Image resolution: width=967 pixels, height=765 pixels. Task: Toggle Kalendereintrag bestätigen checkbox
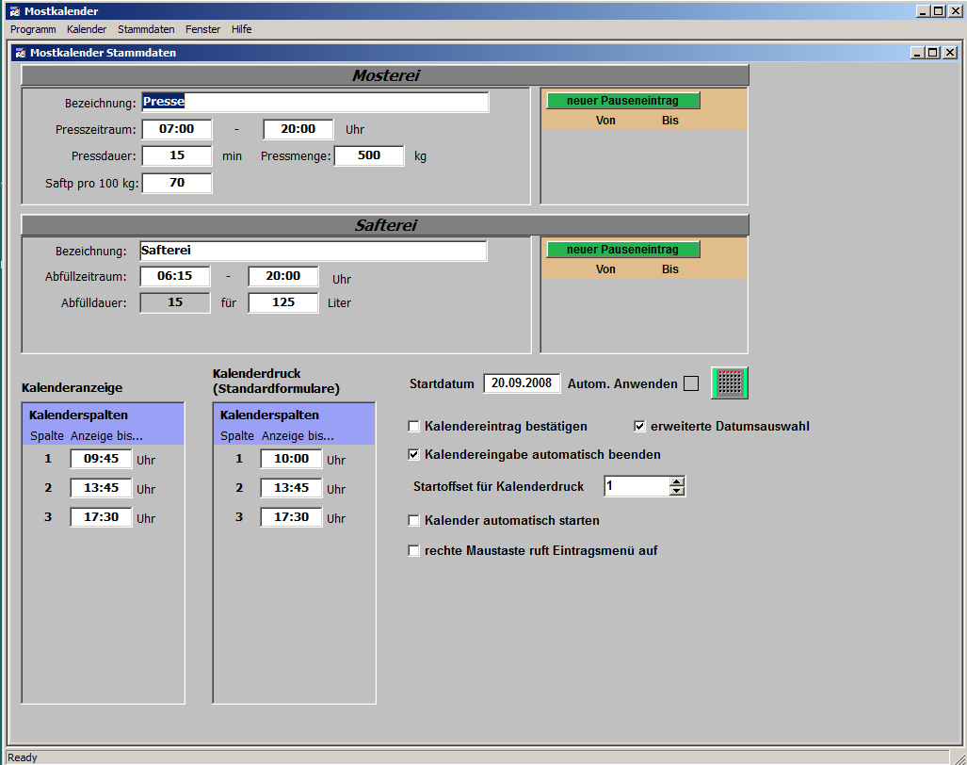coord(413,426)
